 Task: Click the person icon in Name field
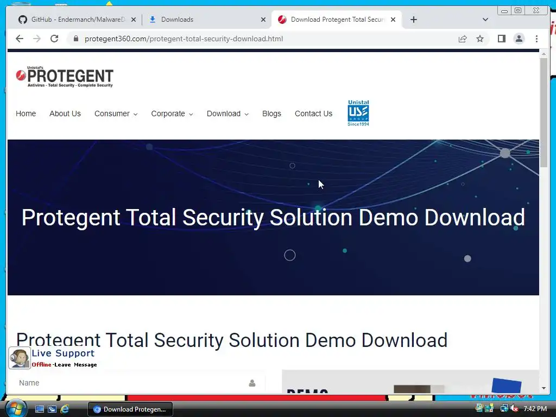252,383
